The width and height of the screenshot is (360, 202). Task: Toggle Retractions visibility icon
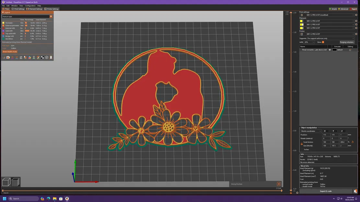12,58
